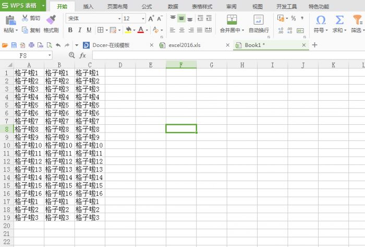The image size is (365, 247).
Task: Click the Filter (筛选) funnel icon
Action: click(357, 20)
